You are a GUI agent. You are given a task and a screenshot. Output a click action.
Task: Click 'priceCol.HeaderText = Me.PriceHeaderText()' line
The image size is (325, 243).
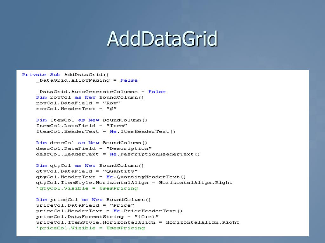[109, 211]
